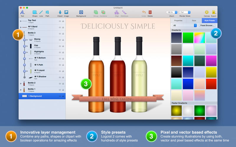This screenshot has height=147, width=236.
Task: Apply the yellow gradient preset
Action: (x=211, y=72)
